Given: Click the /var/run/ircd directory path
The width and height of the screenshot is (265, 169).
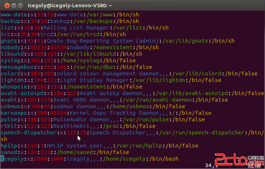Looking at the screenshot, I should tap(79, 34).
